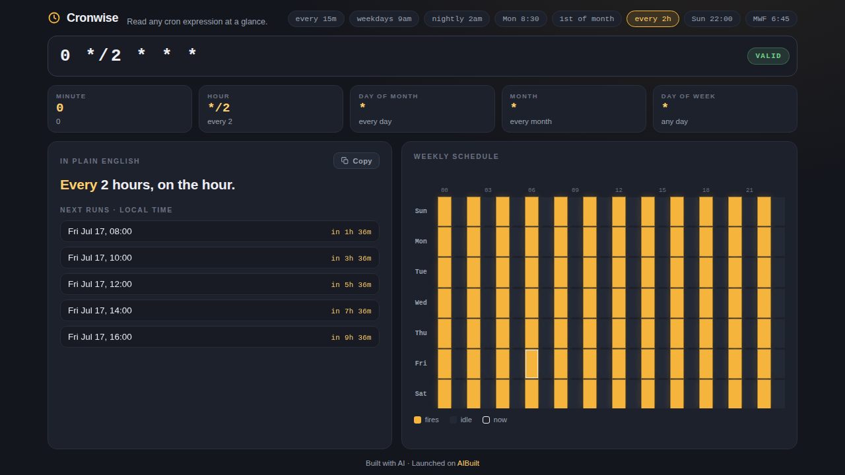Click the "Fri Jul 17, 10:00" run row
Screen dimensions: 845x475
(220, 258)
